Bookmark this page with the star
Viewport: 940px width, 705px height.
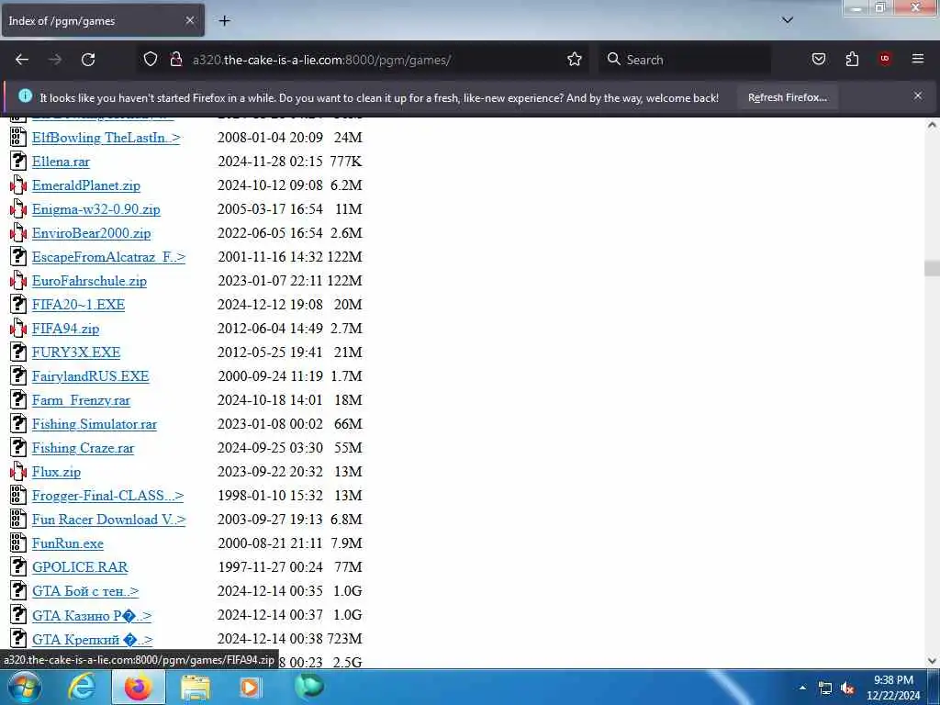(575, 60)
